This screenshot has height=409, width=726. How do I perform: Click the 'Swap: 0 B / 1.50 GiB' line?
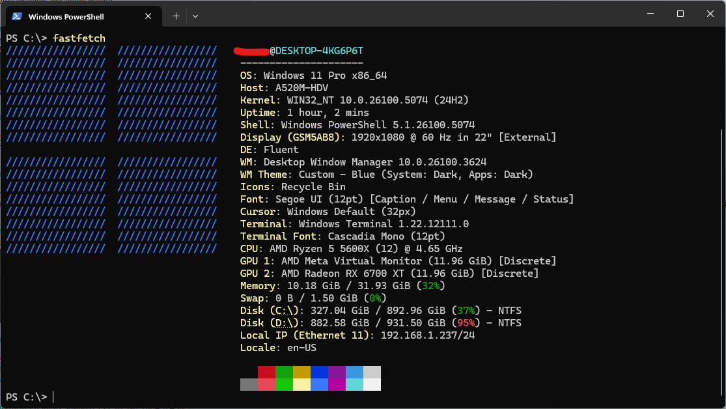coord(313,298)
